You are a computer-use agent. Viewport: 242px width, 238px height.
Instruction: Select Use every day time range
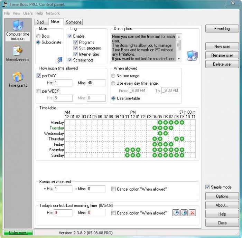coord(113,83)
